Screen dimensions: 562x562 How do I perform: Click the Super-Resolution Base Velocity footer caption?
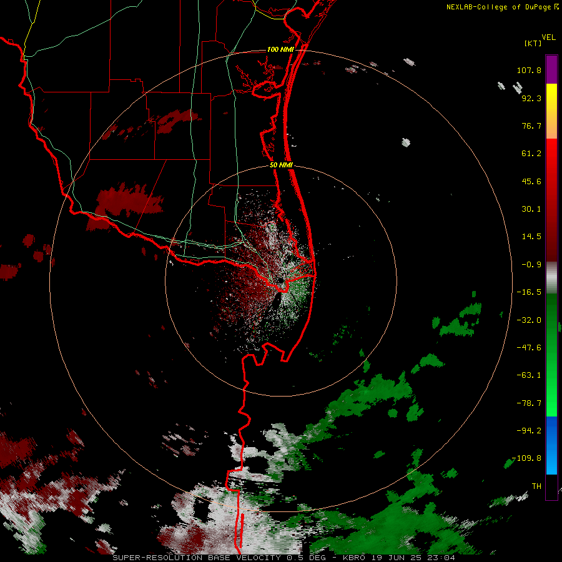click(284, 558)
